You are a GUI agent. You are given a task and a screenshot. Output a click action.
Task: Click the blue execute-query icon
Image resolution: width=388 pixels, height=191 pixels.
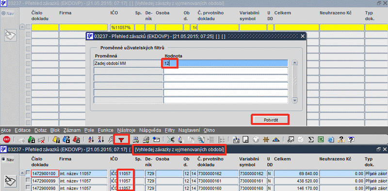(x=66, y=139)
